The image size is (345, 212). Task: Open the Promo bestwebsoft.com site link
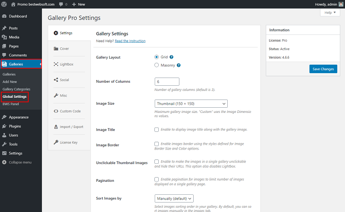point(36,4)
